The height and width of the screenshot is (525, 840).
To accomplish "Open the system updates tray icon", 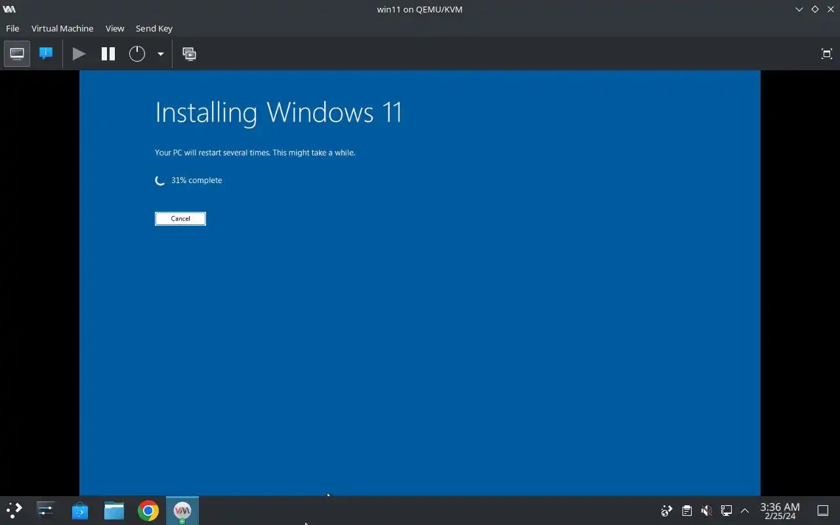I will click(667, 511).
